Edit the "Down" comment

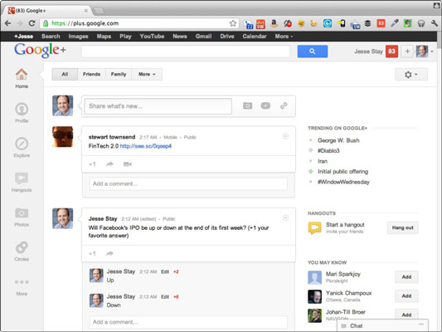point(165,297)
